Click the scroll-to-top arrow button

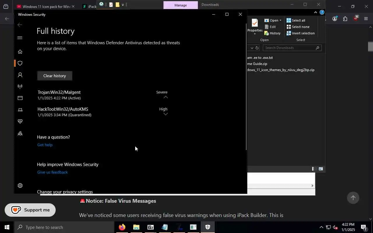pyautogui.click(x=353, y=198)
